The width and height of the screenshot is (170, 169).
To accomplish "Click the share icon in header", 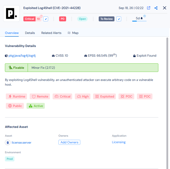I will tap(156, 8).
